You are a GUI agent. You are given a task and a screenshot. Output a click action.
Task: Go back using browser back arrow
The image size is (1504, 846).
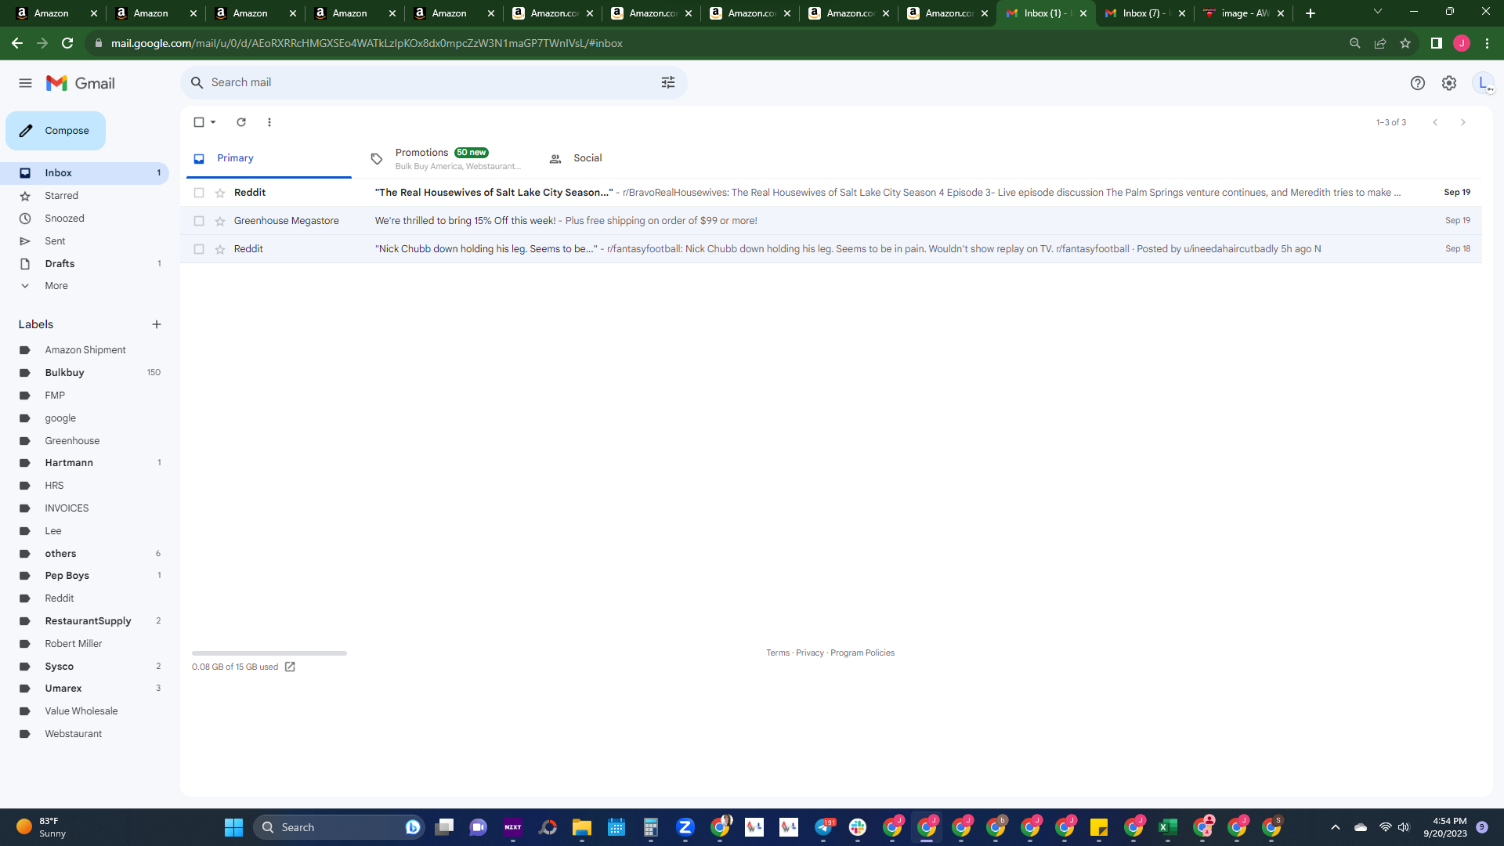pyautogui.click(x=17, y=43)
